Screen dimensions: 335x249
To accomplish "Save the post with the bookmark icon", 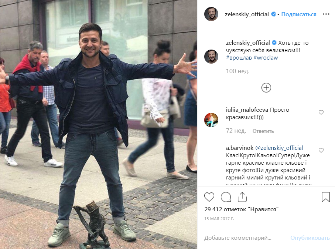I will click(326, 197).
